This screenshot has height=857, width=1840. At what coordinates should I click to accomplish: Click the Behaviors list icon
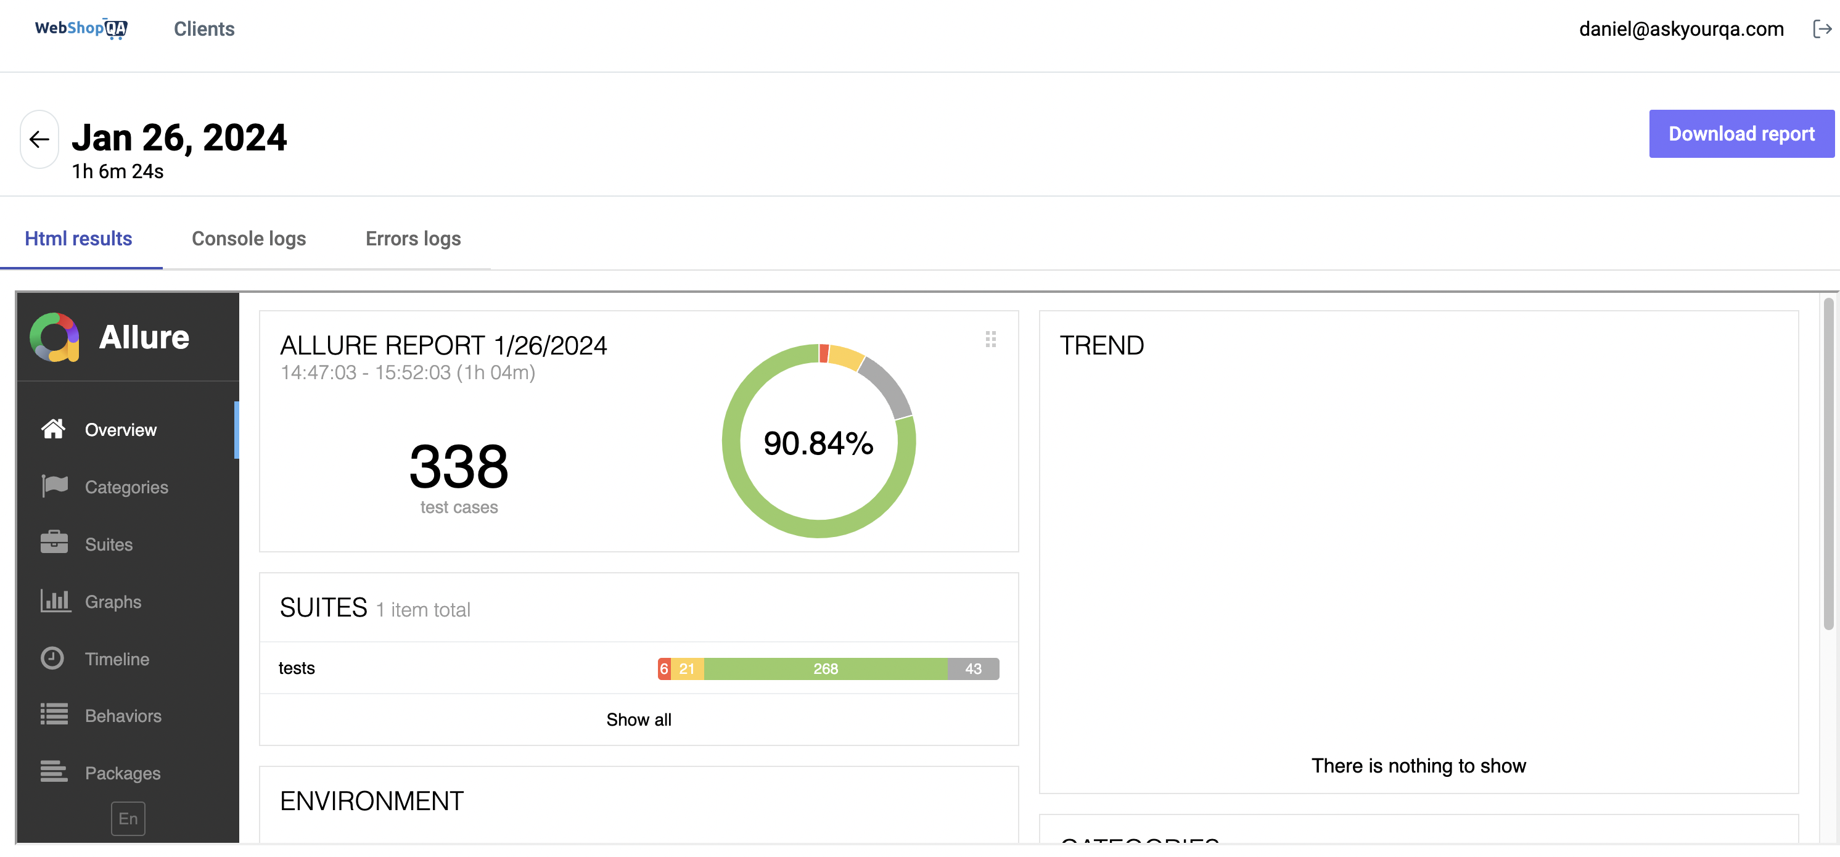click(x=54, y=715)
